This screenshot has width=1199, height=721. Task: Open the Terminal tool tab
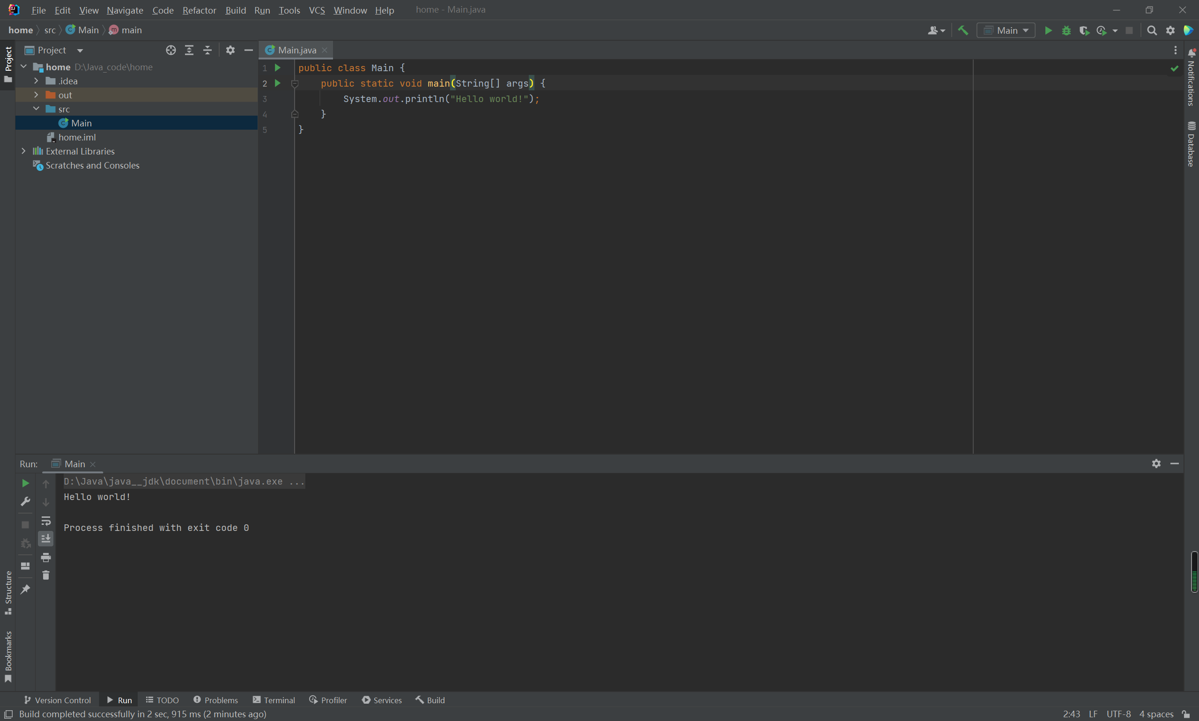274,700
